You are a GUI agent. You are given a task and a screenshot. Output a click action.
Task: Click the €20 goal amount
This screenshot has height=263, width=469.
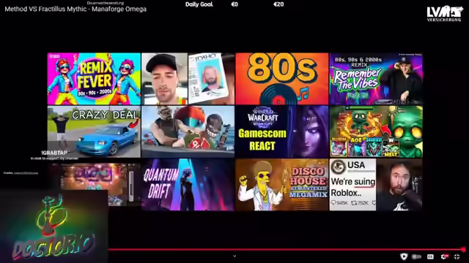[278, 4]
